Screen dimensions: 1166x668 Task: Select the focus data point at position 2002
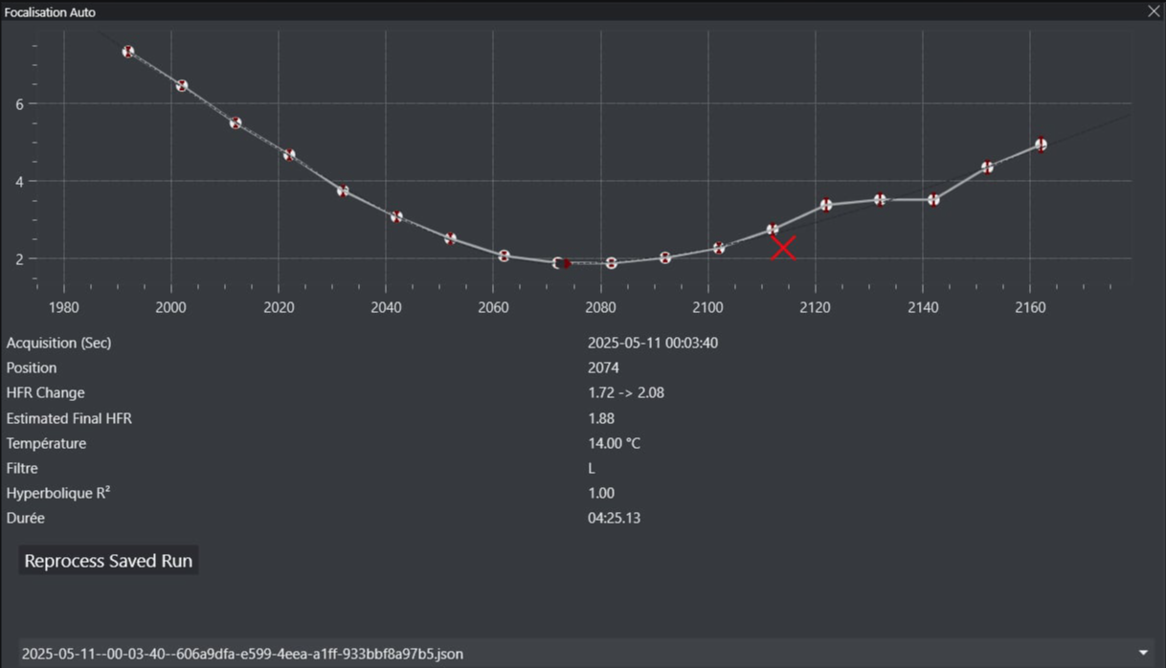pos(182,86)
